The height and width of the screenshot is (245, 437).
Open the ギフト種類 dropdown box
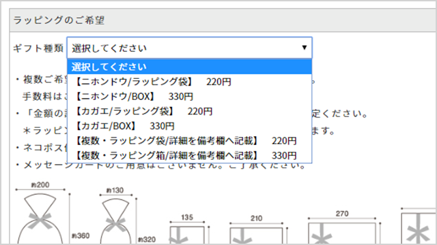point(189,48)
